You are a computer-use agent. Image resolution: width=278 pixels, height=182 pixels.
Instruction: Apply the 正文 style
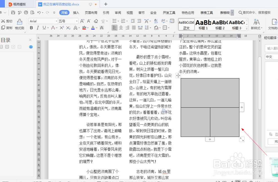click(x=186, y=24)
